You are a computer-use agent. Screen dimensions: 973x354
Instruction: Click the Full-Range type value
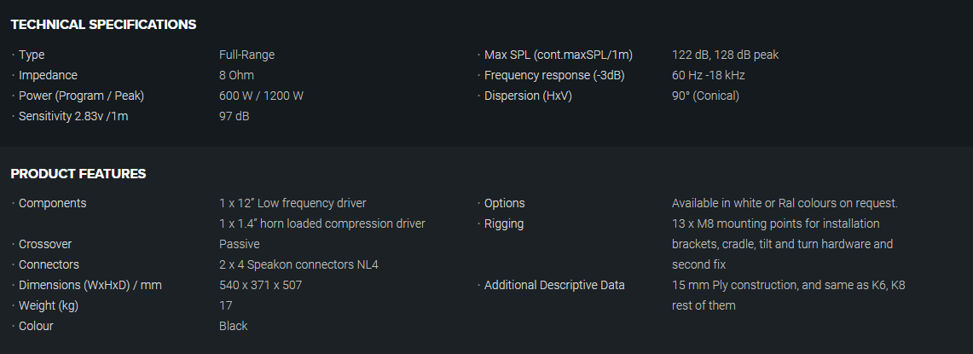pyautogui.click(x=246, y=55)
